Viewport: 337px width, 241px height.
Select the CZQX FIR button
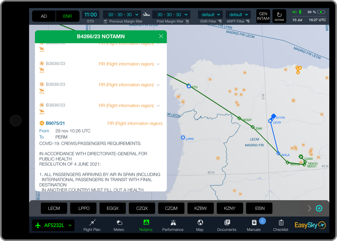(142, 208)
